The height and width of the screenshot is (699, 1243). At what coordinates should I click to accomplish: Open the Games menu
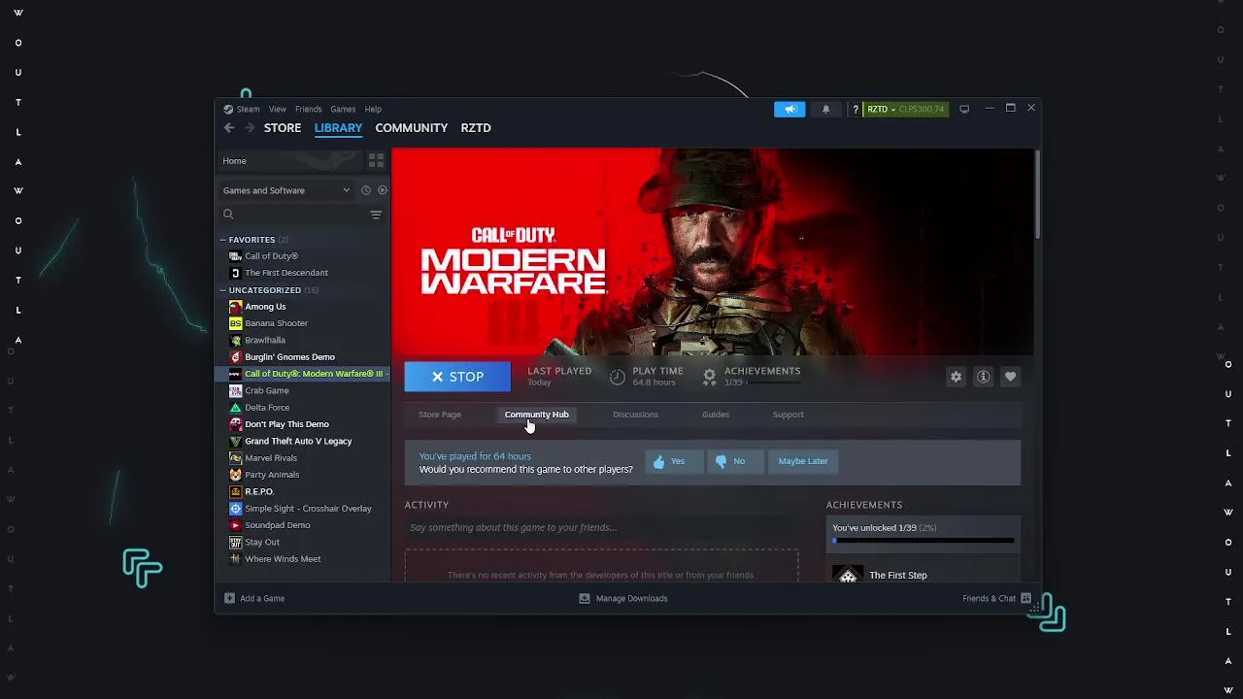(343, 110)
